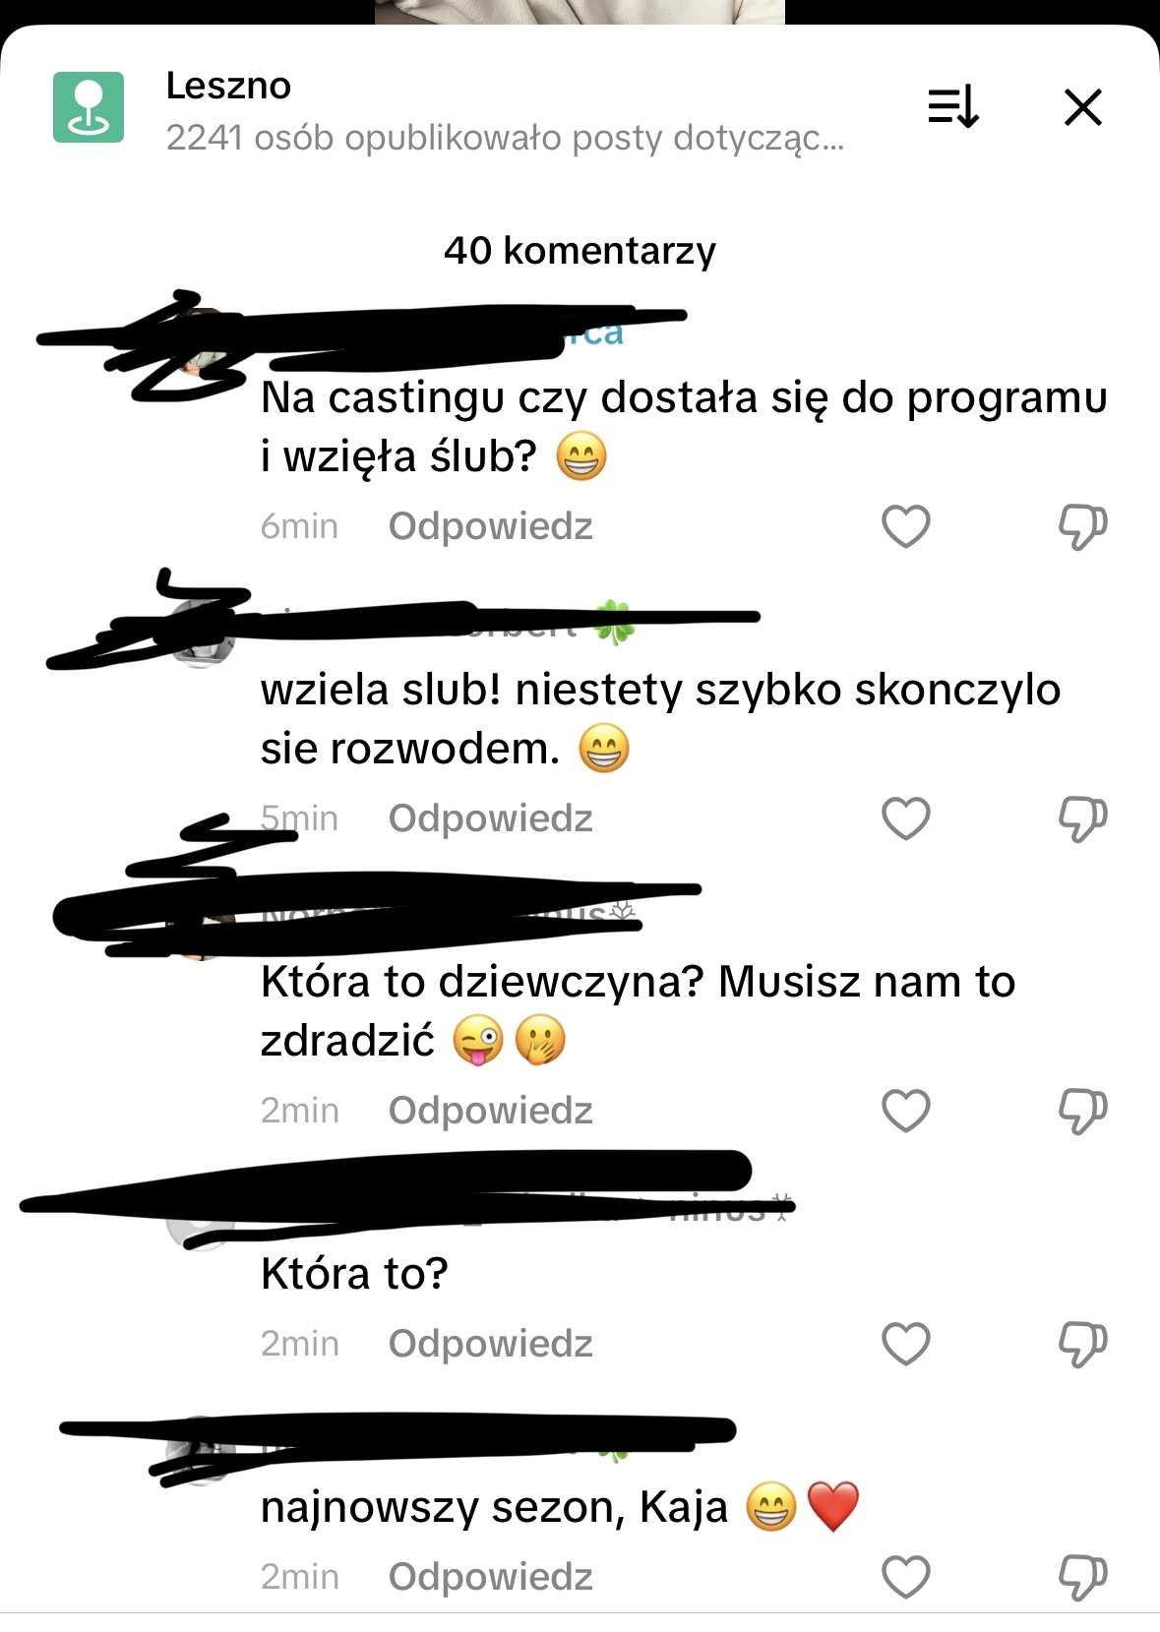Like the 'wziela slub' comment
This screenshot has height=1632, width=1160.
coord(906,818)
